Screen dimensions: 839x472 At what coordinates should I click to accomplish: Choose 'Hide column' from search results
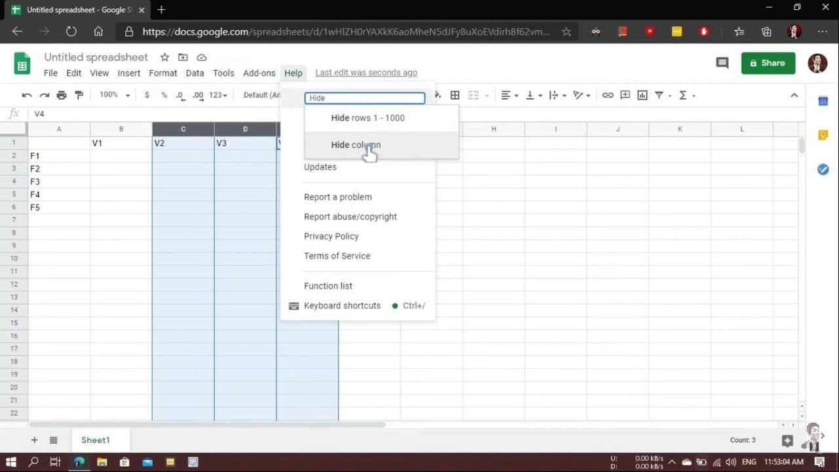coord(356,145)
